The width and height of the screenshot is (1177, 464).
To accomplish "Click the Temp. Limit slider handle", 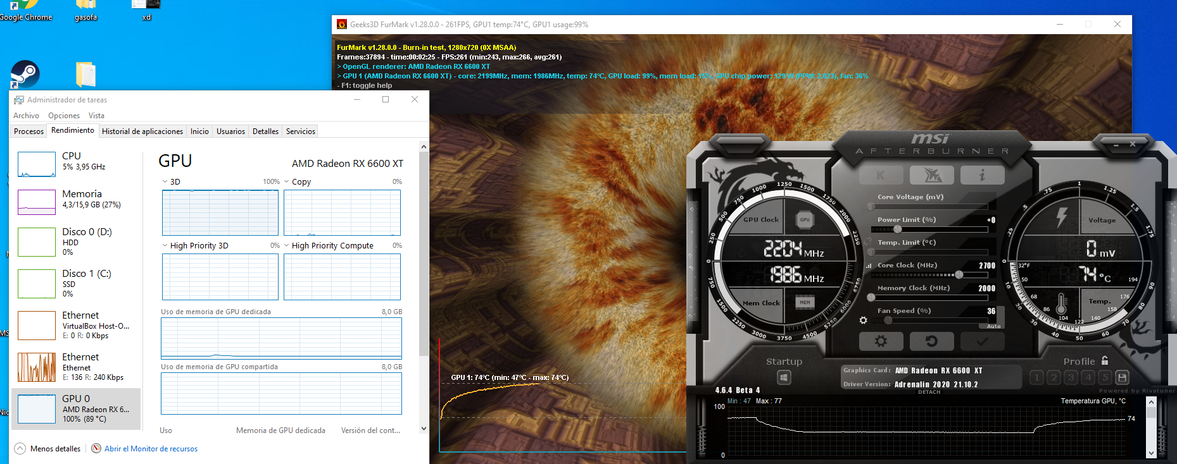I will coord(871,252).
